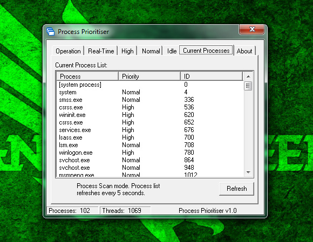Select the Normal tab

click(151, 51)
